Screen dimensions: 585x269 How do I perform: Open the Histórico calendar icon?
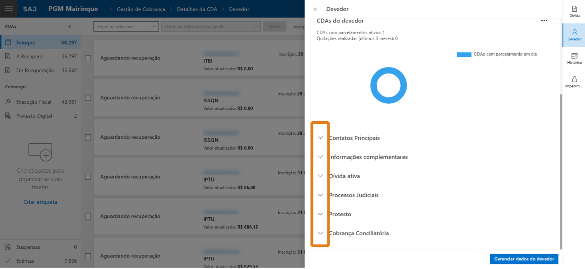coord(574,58)
